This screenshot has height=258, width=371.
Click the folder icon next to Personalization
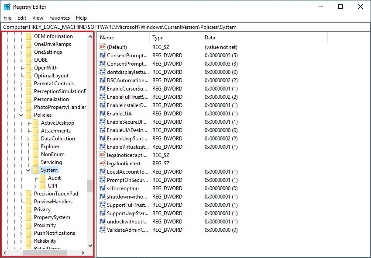[28, 99]
